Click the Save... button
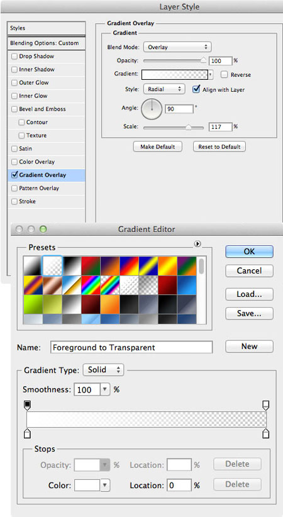283x517 pixels. click(250, 313)
